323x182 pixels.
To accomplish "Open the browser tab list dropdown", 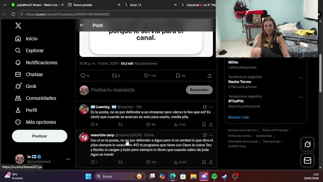I will pyautogui.click(x=5, y=5).
